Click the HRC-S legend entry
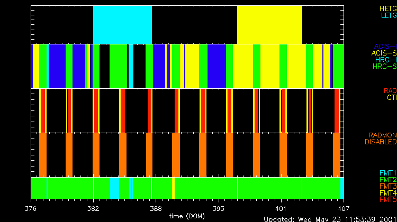Screen dimensions: 397x222 [385, 67]
